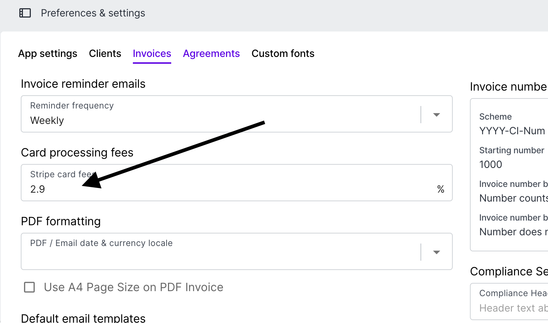The image size is (548, 323).
Task: Click the Number counts option text
Action: tap(514, 198)
